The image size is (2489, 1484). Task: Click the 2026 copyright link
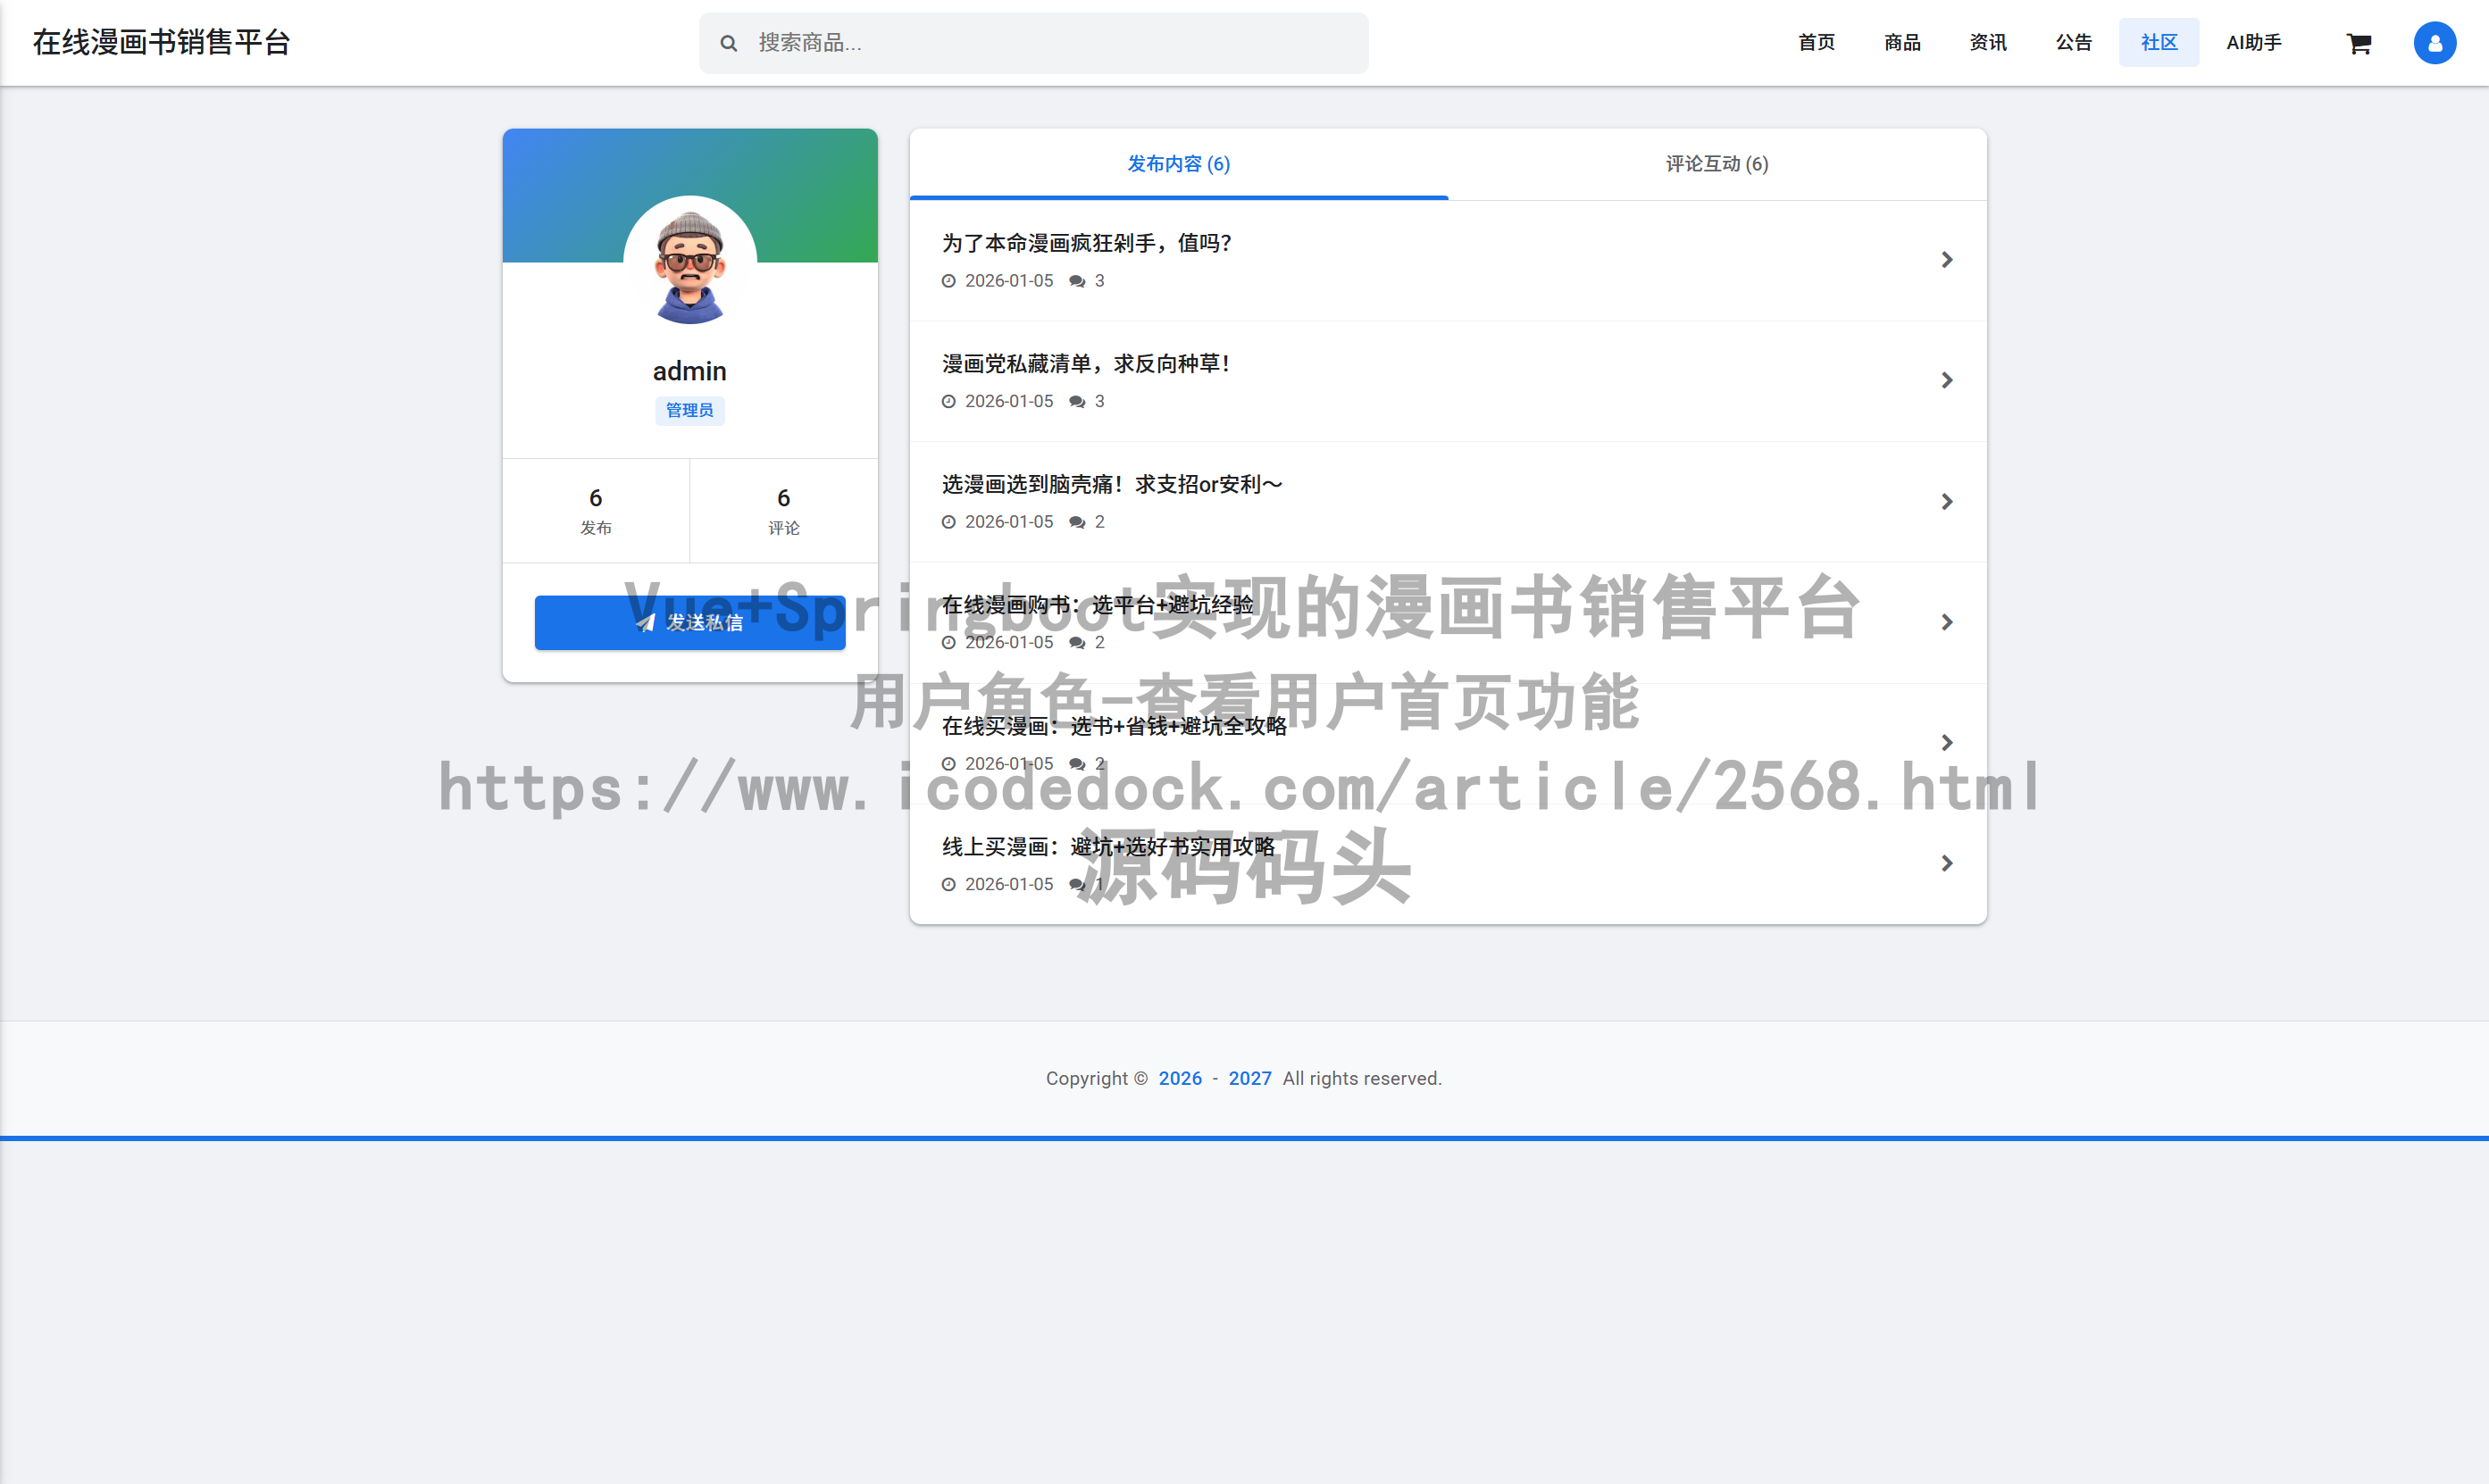[1179, 1078]
